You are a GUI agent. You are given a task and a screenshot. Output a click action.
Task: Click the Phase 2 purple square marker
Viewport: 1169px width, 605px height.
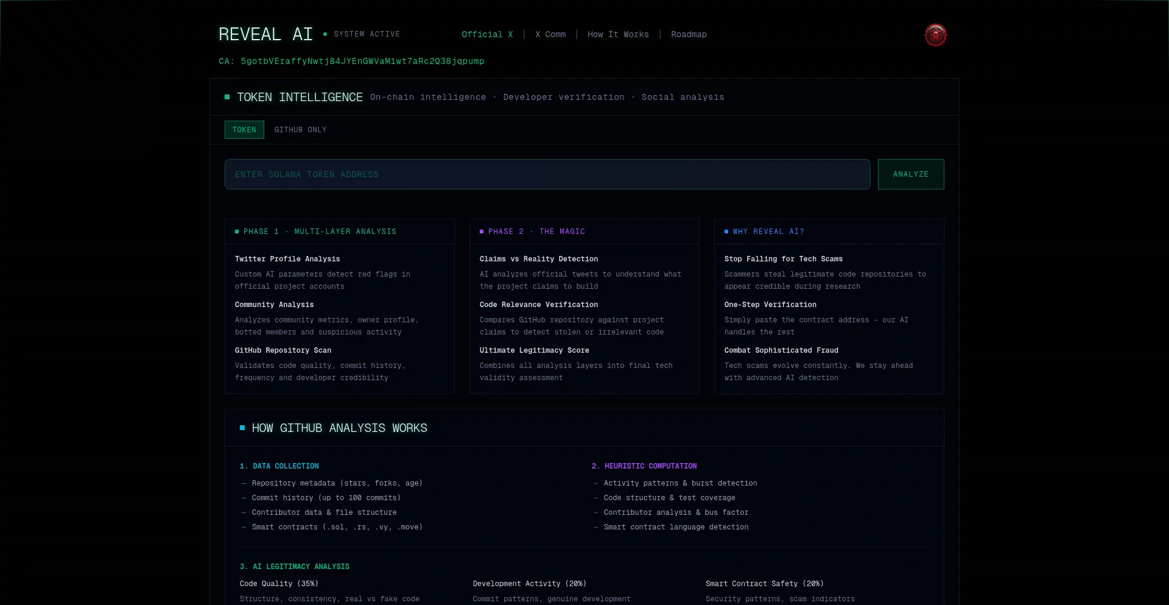(482, 232)
